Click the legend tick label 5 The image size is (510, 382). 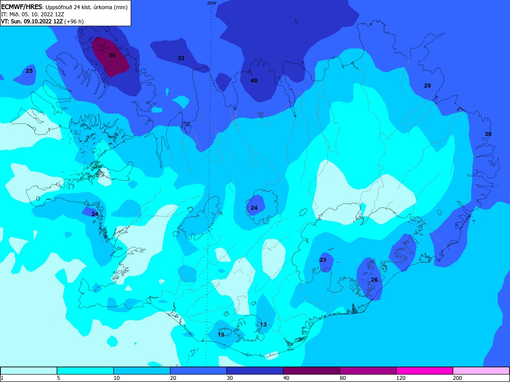59,378
